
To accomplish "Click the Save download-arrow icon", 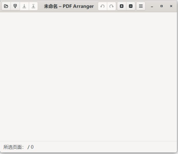I will coord(24,6).
